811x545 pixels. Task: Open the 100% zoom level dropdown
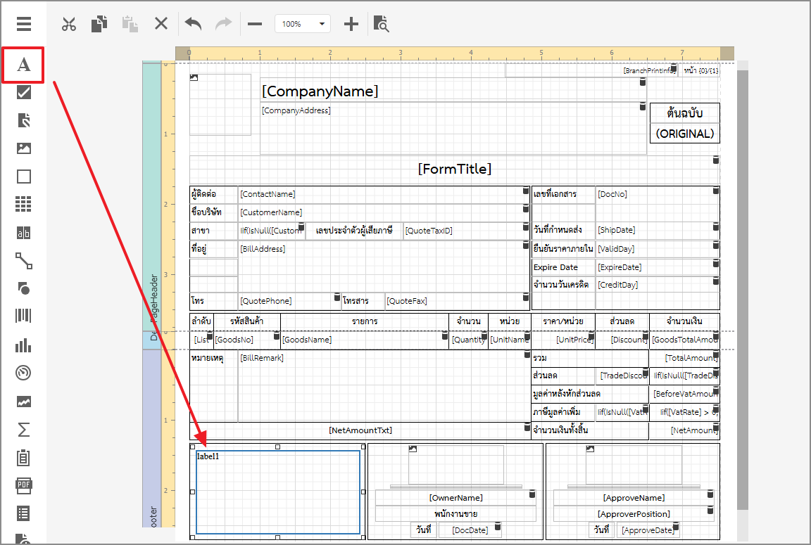click(x=302, y=24)
